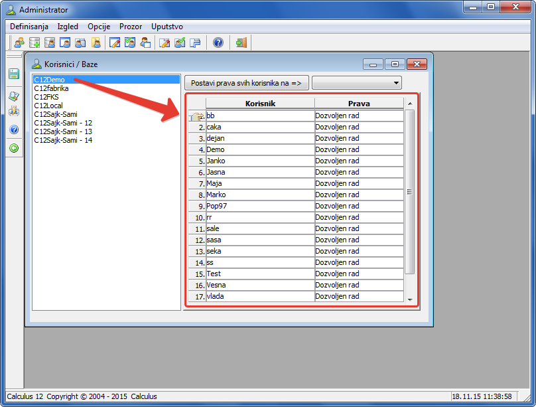The height and width of the screenshot is (407, 536).
Task: Select the C12FKS database in the list
Action: tap(106, 97)
